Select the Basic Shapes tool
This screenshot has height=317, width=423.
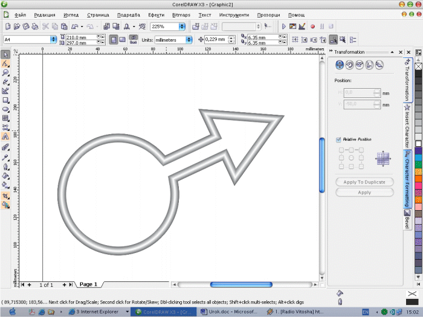(x=5, y=127)
